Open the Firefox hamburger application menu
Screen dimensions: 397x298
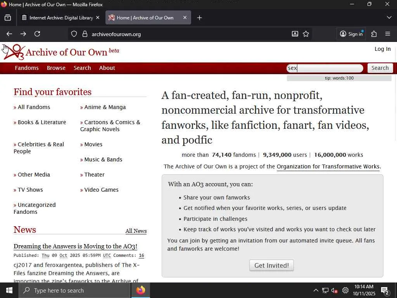click(x=388, y=34)
